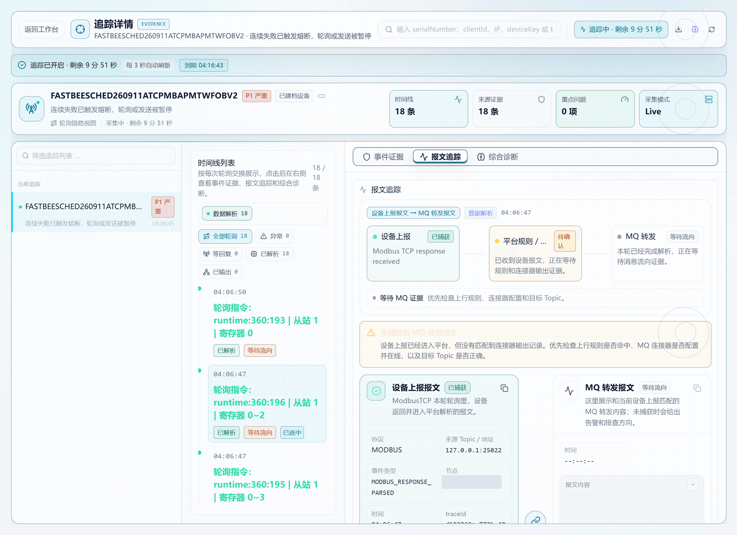Click the crosshair trace icon beside 追踪详情
Viewport: 737px width, 535px height.
(x=80, y=29)
